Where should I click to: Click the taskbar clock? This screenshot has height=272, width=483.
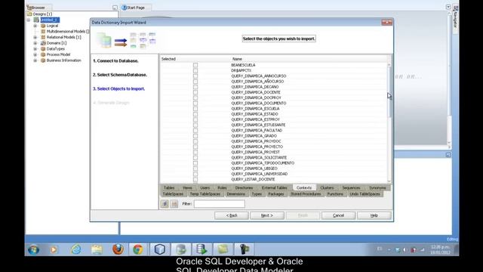(x=440, y=249)
